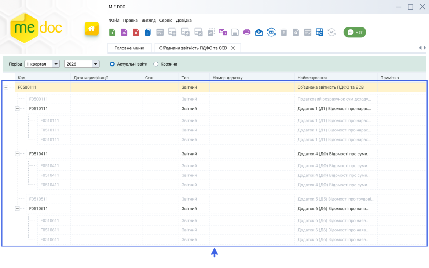
Task: Select the greyed F0500111 child row
Action: click(226, 99)
